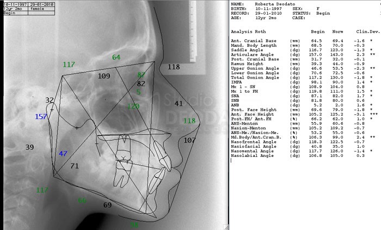Click the 'Nasion-Menton' row label
Screen dimensions: 381x230
click(248, 128)
